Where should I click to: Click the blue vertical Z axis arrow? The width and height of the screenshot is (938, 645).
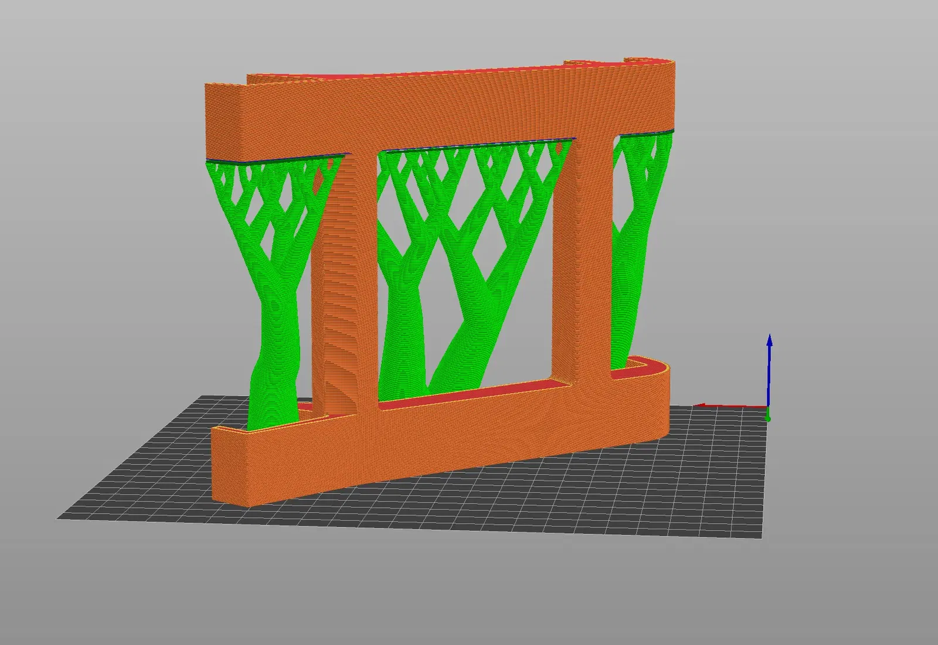tap(769, 370)
